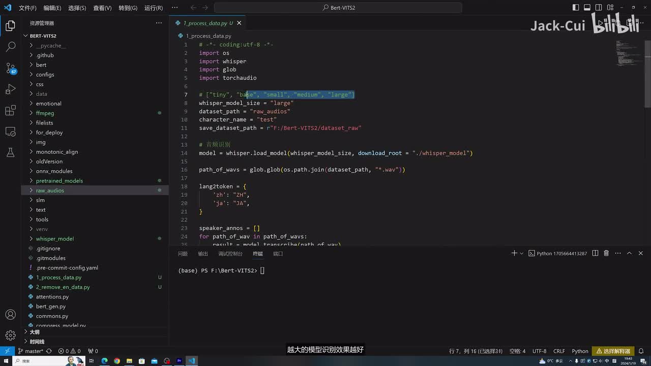Screen dimensions: 651x366
Task: Open the Explorer view in activity bar
Action: point(10,26)
